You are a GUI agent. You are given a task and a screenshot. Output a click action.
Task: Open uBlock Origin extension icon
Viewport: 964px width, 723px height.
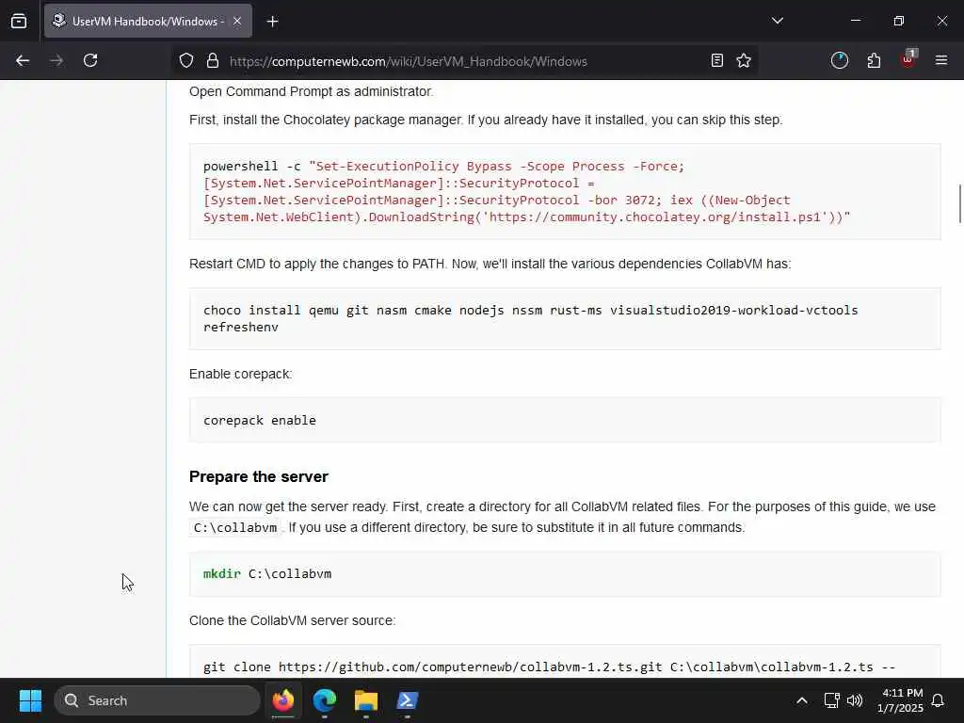tap(908, 59)
